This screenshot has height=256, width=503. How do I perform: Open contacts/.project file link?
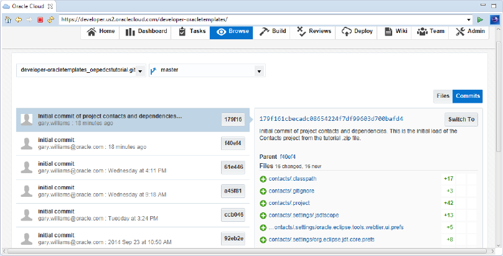coord(289,203)
